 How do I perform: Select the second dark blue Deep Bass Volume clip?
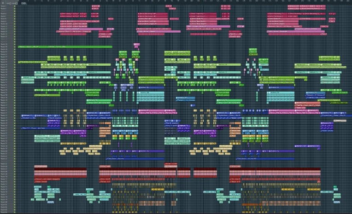pos(265,159)
